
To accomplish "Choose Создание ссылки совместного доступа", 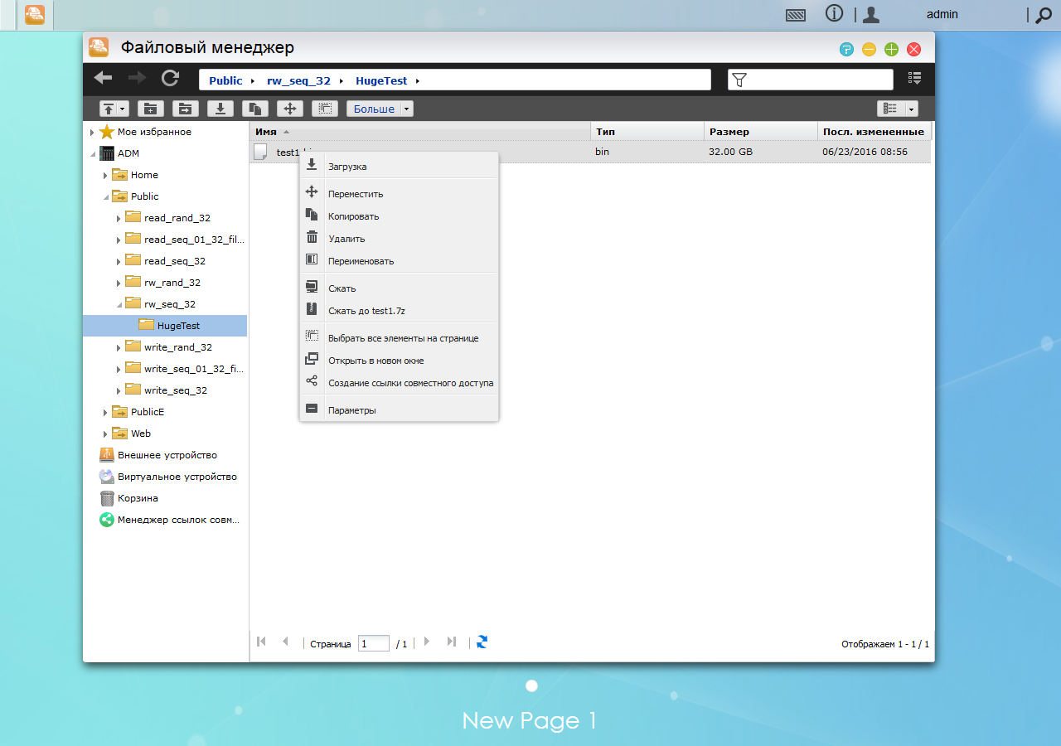I will 399,383.
